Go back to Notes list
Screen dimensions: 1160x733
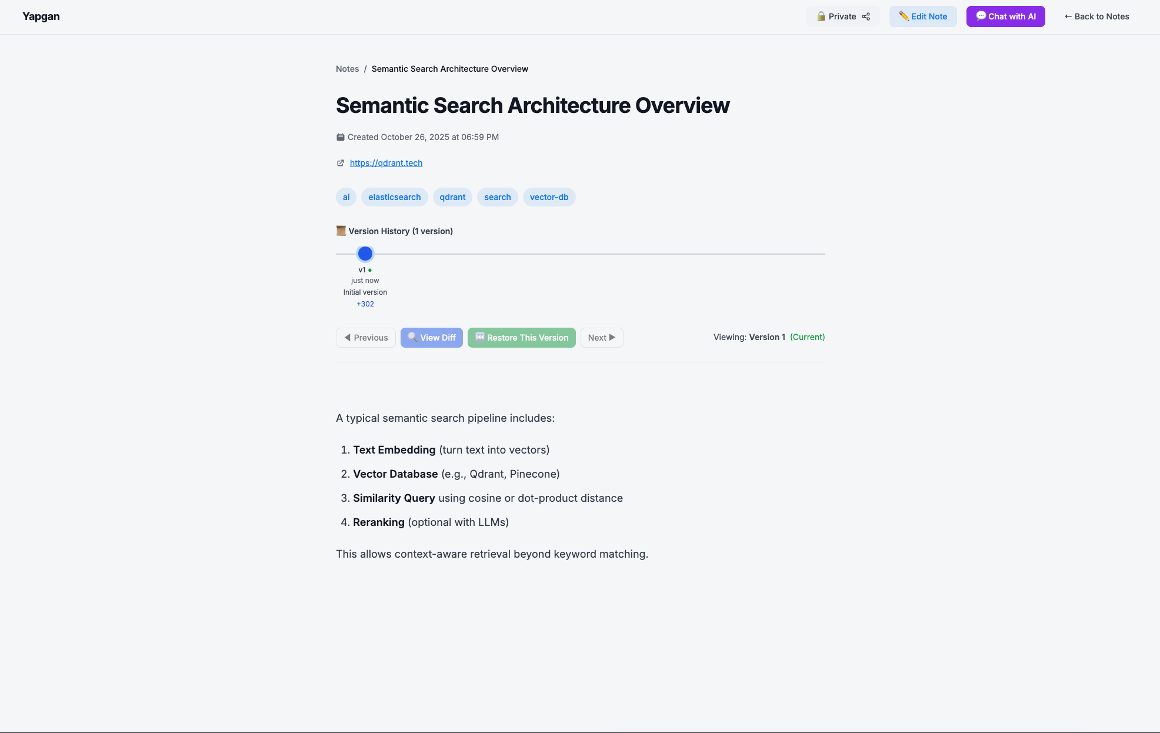pyautogui.click(x=1096, y=16)
